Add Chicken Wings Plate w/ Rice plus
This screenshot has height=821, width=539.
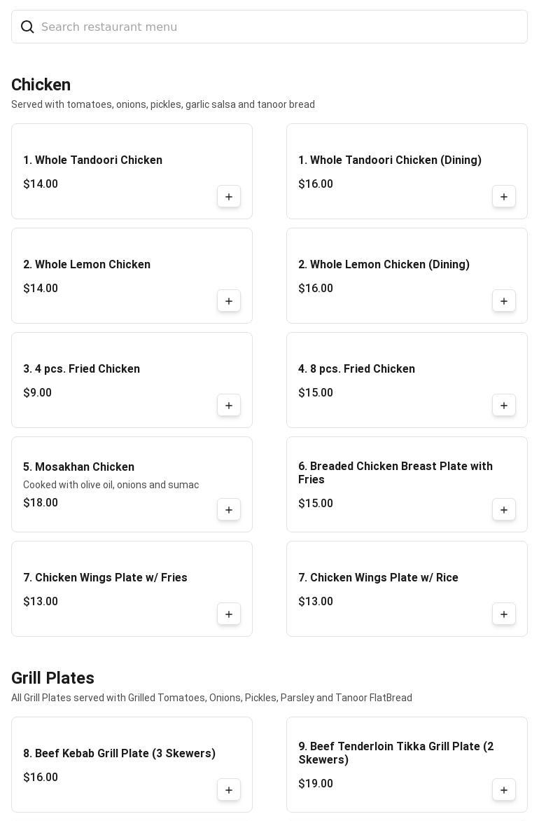tap(503, 614)
